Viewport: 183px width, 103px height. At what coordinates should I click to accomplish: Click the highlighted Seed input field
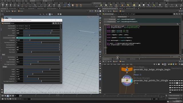point(38,38)
